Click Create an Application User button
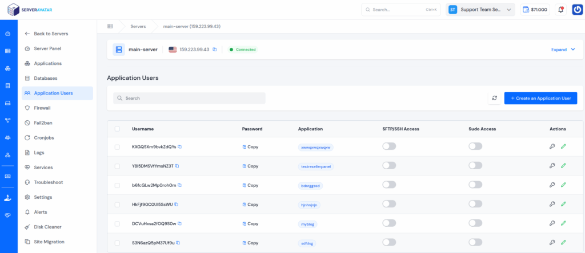 coord(540,98)
